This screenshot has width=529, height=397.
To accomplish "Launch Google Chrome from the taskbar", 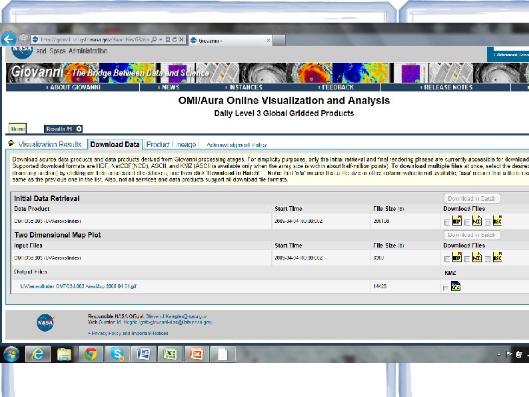I will click(x=91, y=354).
